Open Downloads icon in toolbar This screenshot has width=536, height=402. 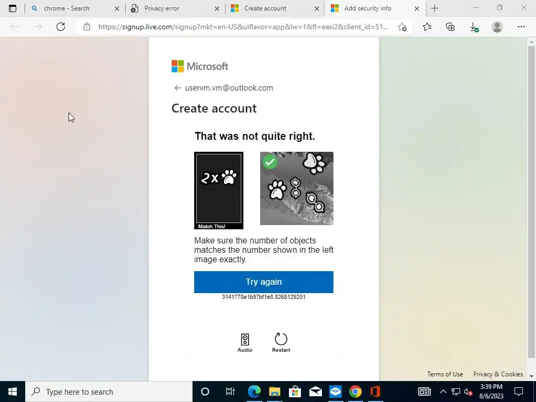click(x=474, y=27)
